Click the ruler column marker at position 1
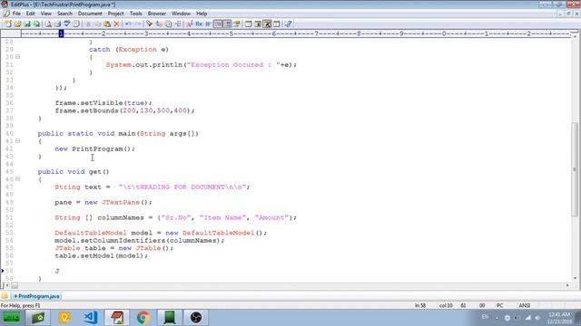This screenshot has height=326, width=581. [x=61, y=34]
